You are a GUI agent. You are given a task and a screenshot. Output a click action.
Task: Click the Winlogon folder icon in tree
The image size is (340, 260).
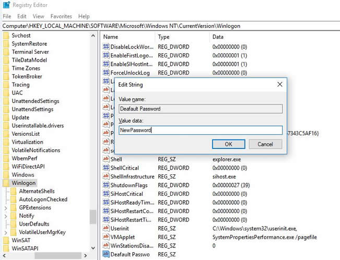pyautogui.click(x=6, y=183)
